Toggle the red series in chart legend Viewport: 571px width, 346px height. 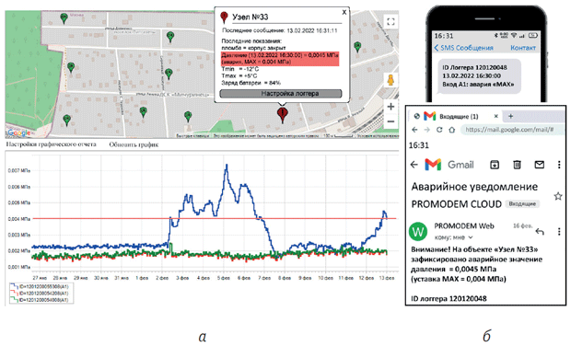coord(40,294)
